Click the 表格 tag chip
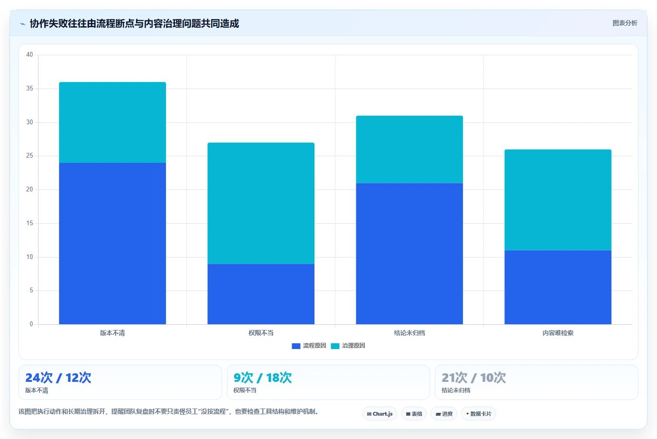The height and width of the screenshot is (439, 657). pos(414,414)
